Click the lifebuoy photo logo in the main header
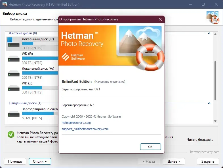The width and height of the screenshot is (223, 168). 213,18
